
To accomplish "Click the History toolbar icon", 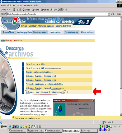I will [x=51, y=10].
